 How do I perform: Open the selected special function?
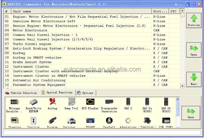(x=191, y=113)
